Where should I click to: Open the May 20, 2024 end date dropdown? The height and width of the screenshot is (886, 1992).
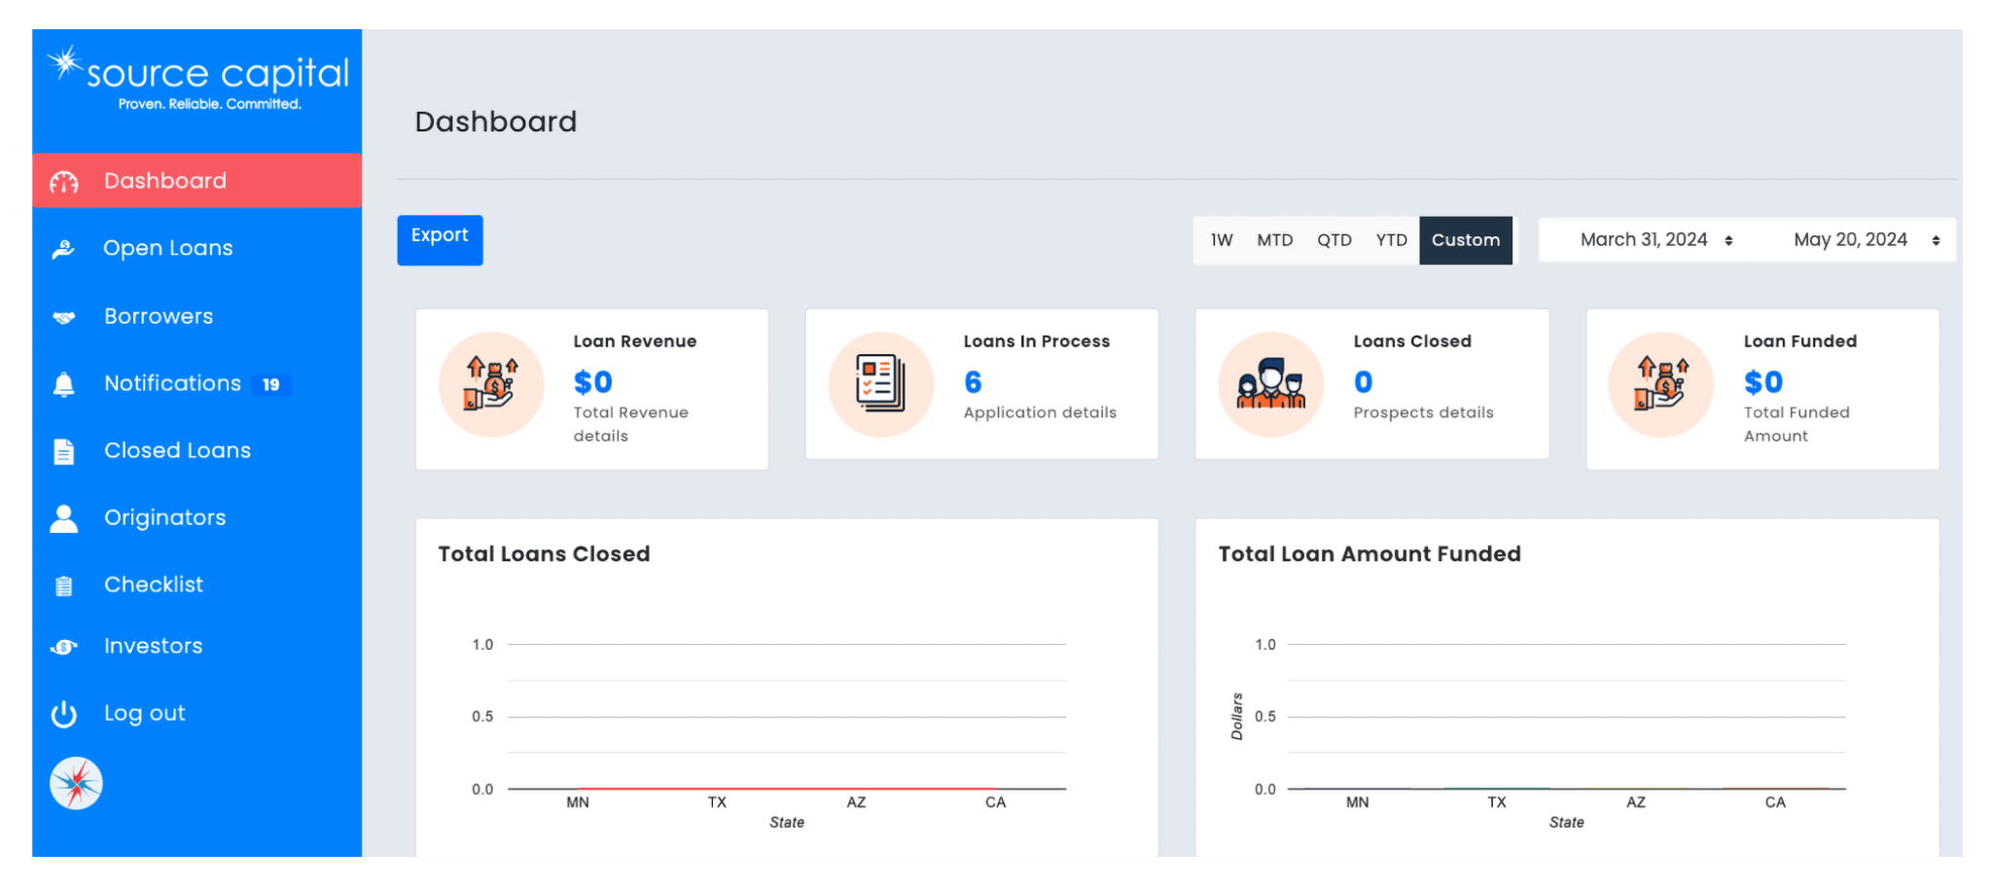(1866, 240)
